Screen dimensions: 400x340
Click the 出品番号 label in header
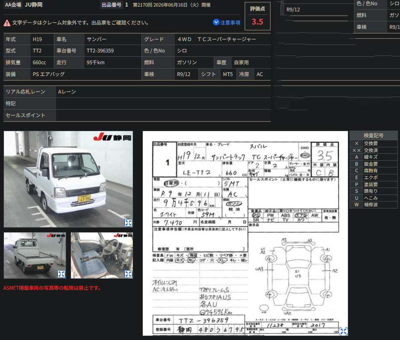(x=111, y=4)
